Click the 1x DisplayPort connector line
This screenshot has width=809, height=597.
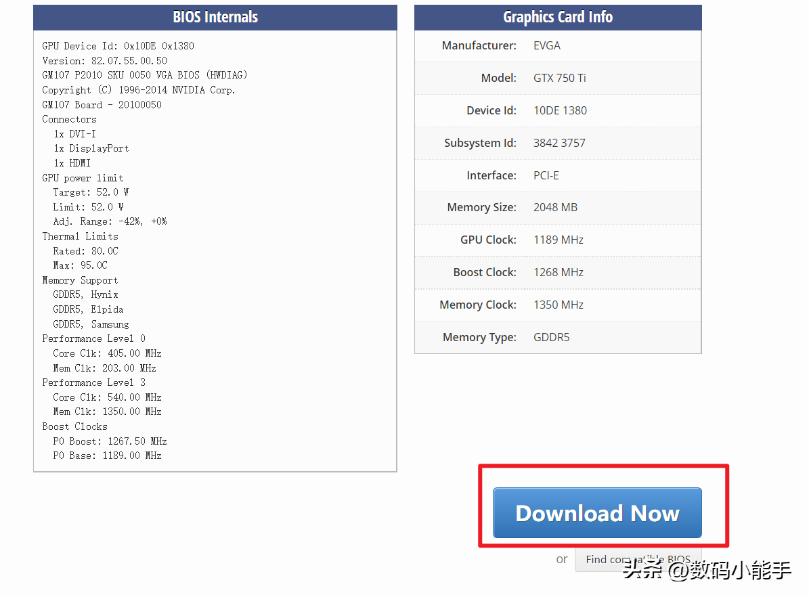[x=91, y=148]
